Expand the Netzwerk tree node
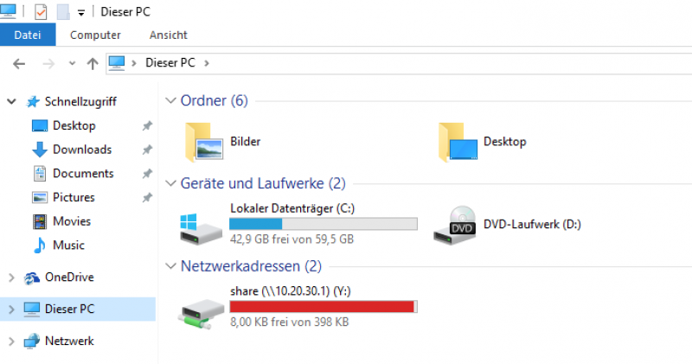The width and height of the screenshot is (692, 364). tap(11, 341)
